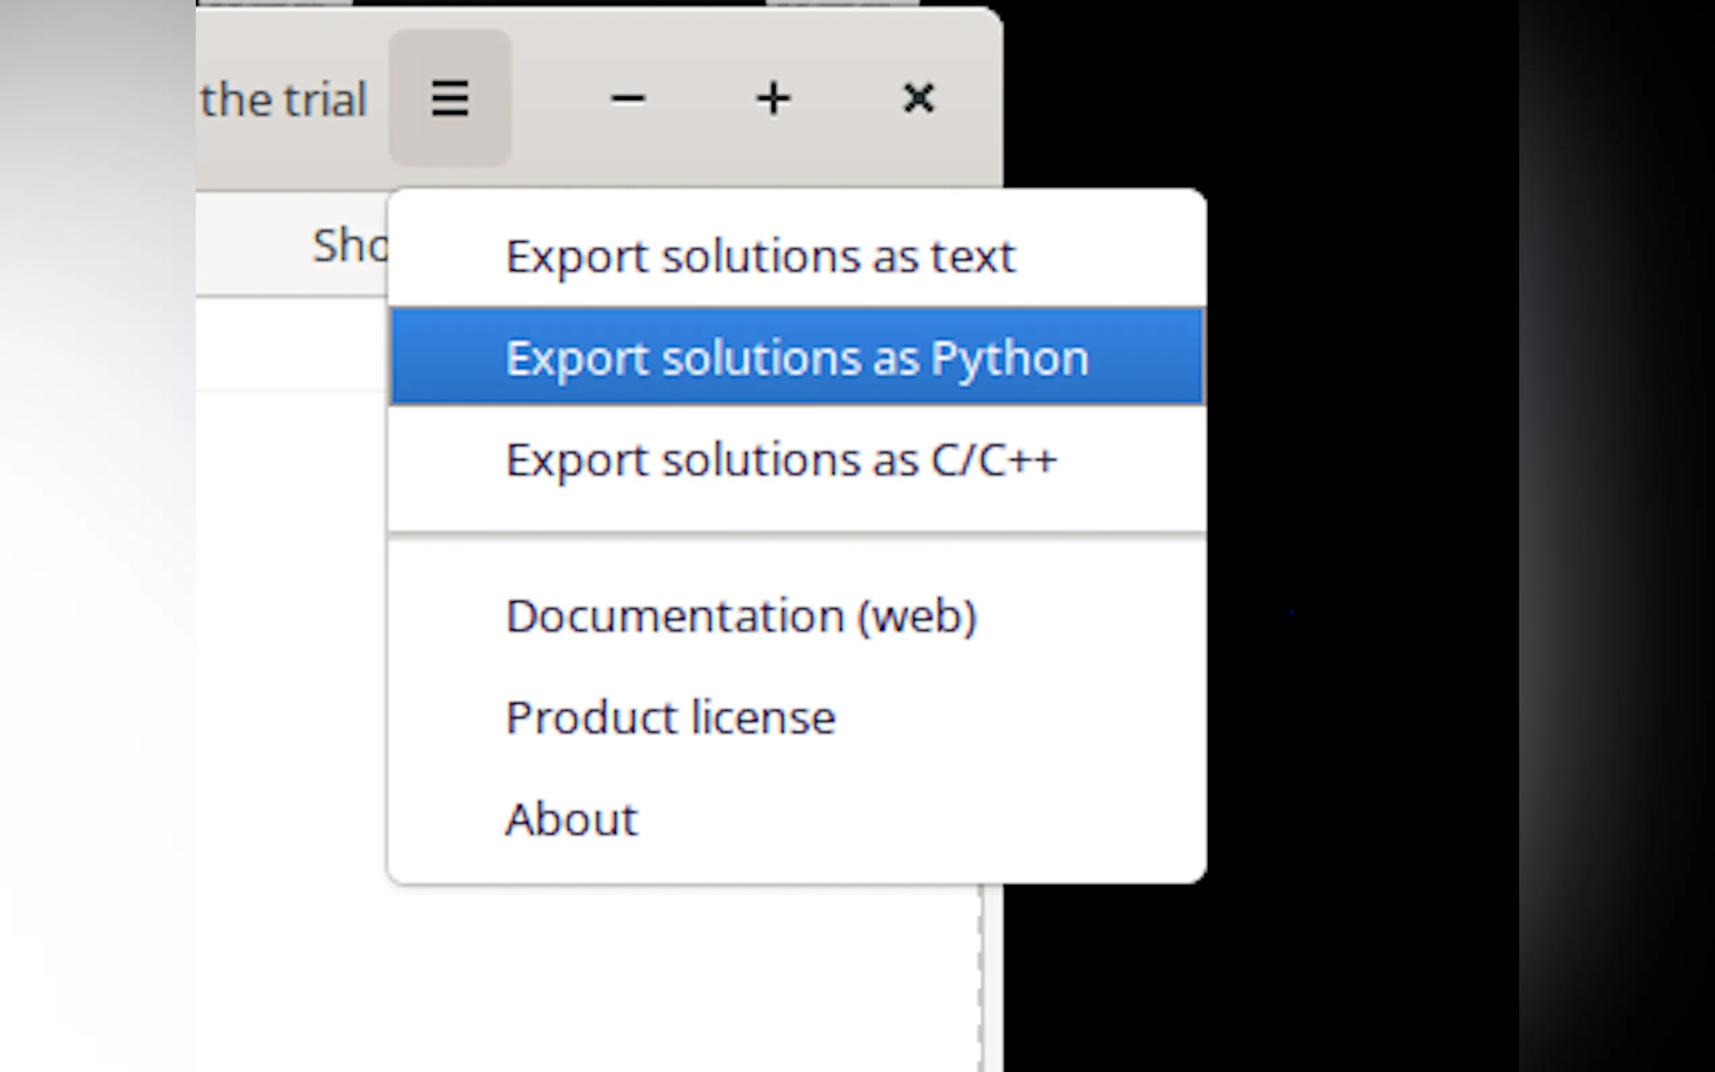The width and height of the screenshot is (1715, 1072).
Task: View the Product license item
Action: pos(670,718)
